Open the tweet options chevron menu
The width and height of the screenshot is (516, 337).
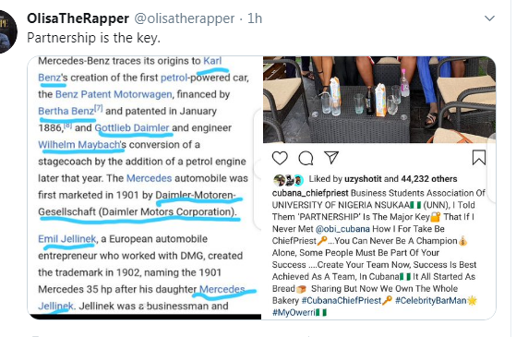(489, 18)
